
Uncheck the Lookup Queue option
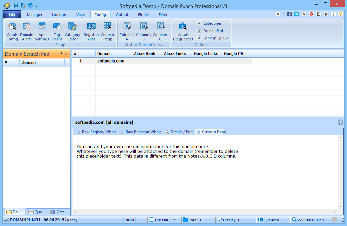[x=199, y=38]
